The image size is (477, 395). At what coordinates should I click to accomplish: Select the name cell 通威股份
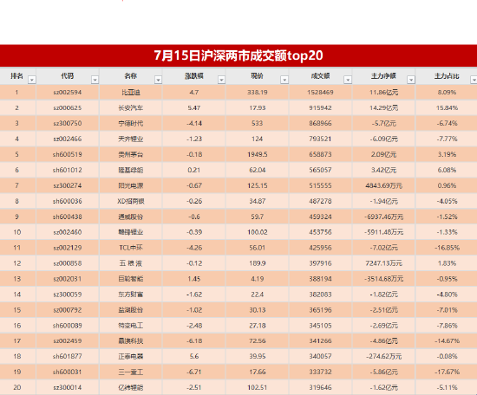click(x=131, y=217)
